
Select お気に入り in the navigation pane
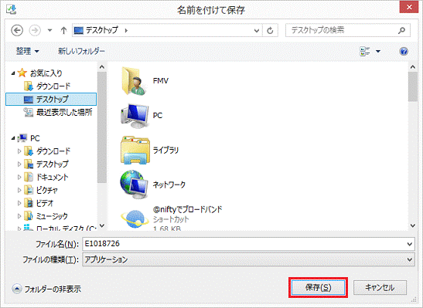(46, 73)
